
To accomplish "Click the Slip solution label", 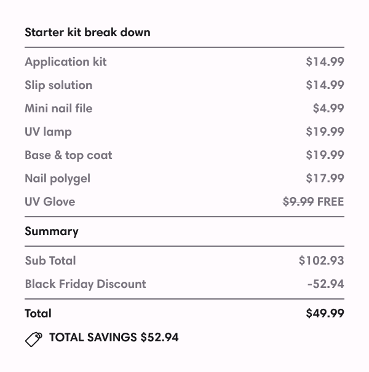I will (58, 85).
